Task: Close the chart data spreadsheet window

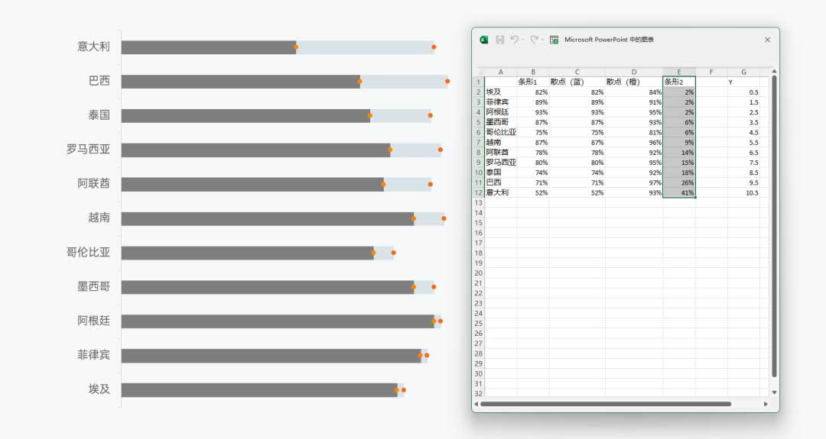Action: (767, 40)
